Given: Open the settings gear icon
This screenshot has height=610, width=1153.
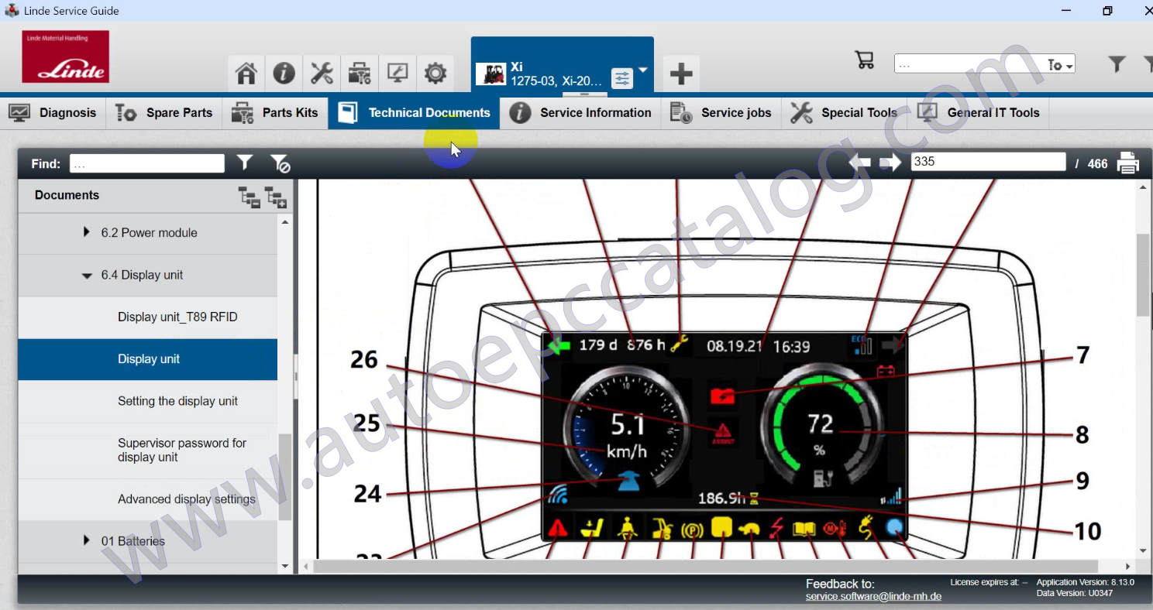Looking at the screenshot, I should tap(435, 74).
